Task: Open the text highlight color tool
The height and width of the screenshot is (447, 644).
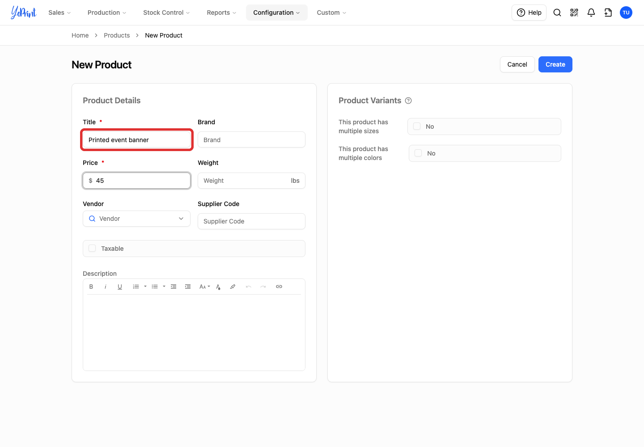Action: pos(233,287)
